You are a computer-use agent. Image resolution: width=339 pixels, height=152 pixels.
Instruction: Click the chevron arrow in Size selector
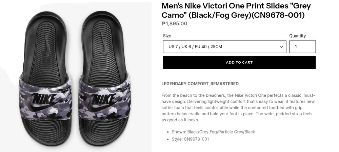[281, 47]
